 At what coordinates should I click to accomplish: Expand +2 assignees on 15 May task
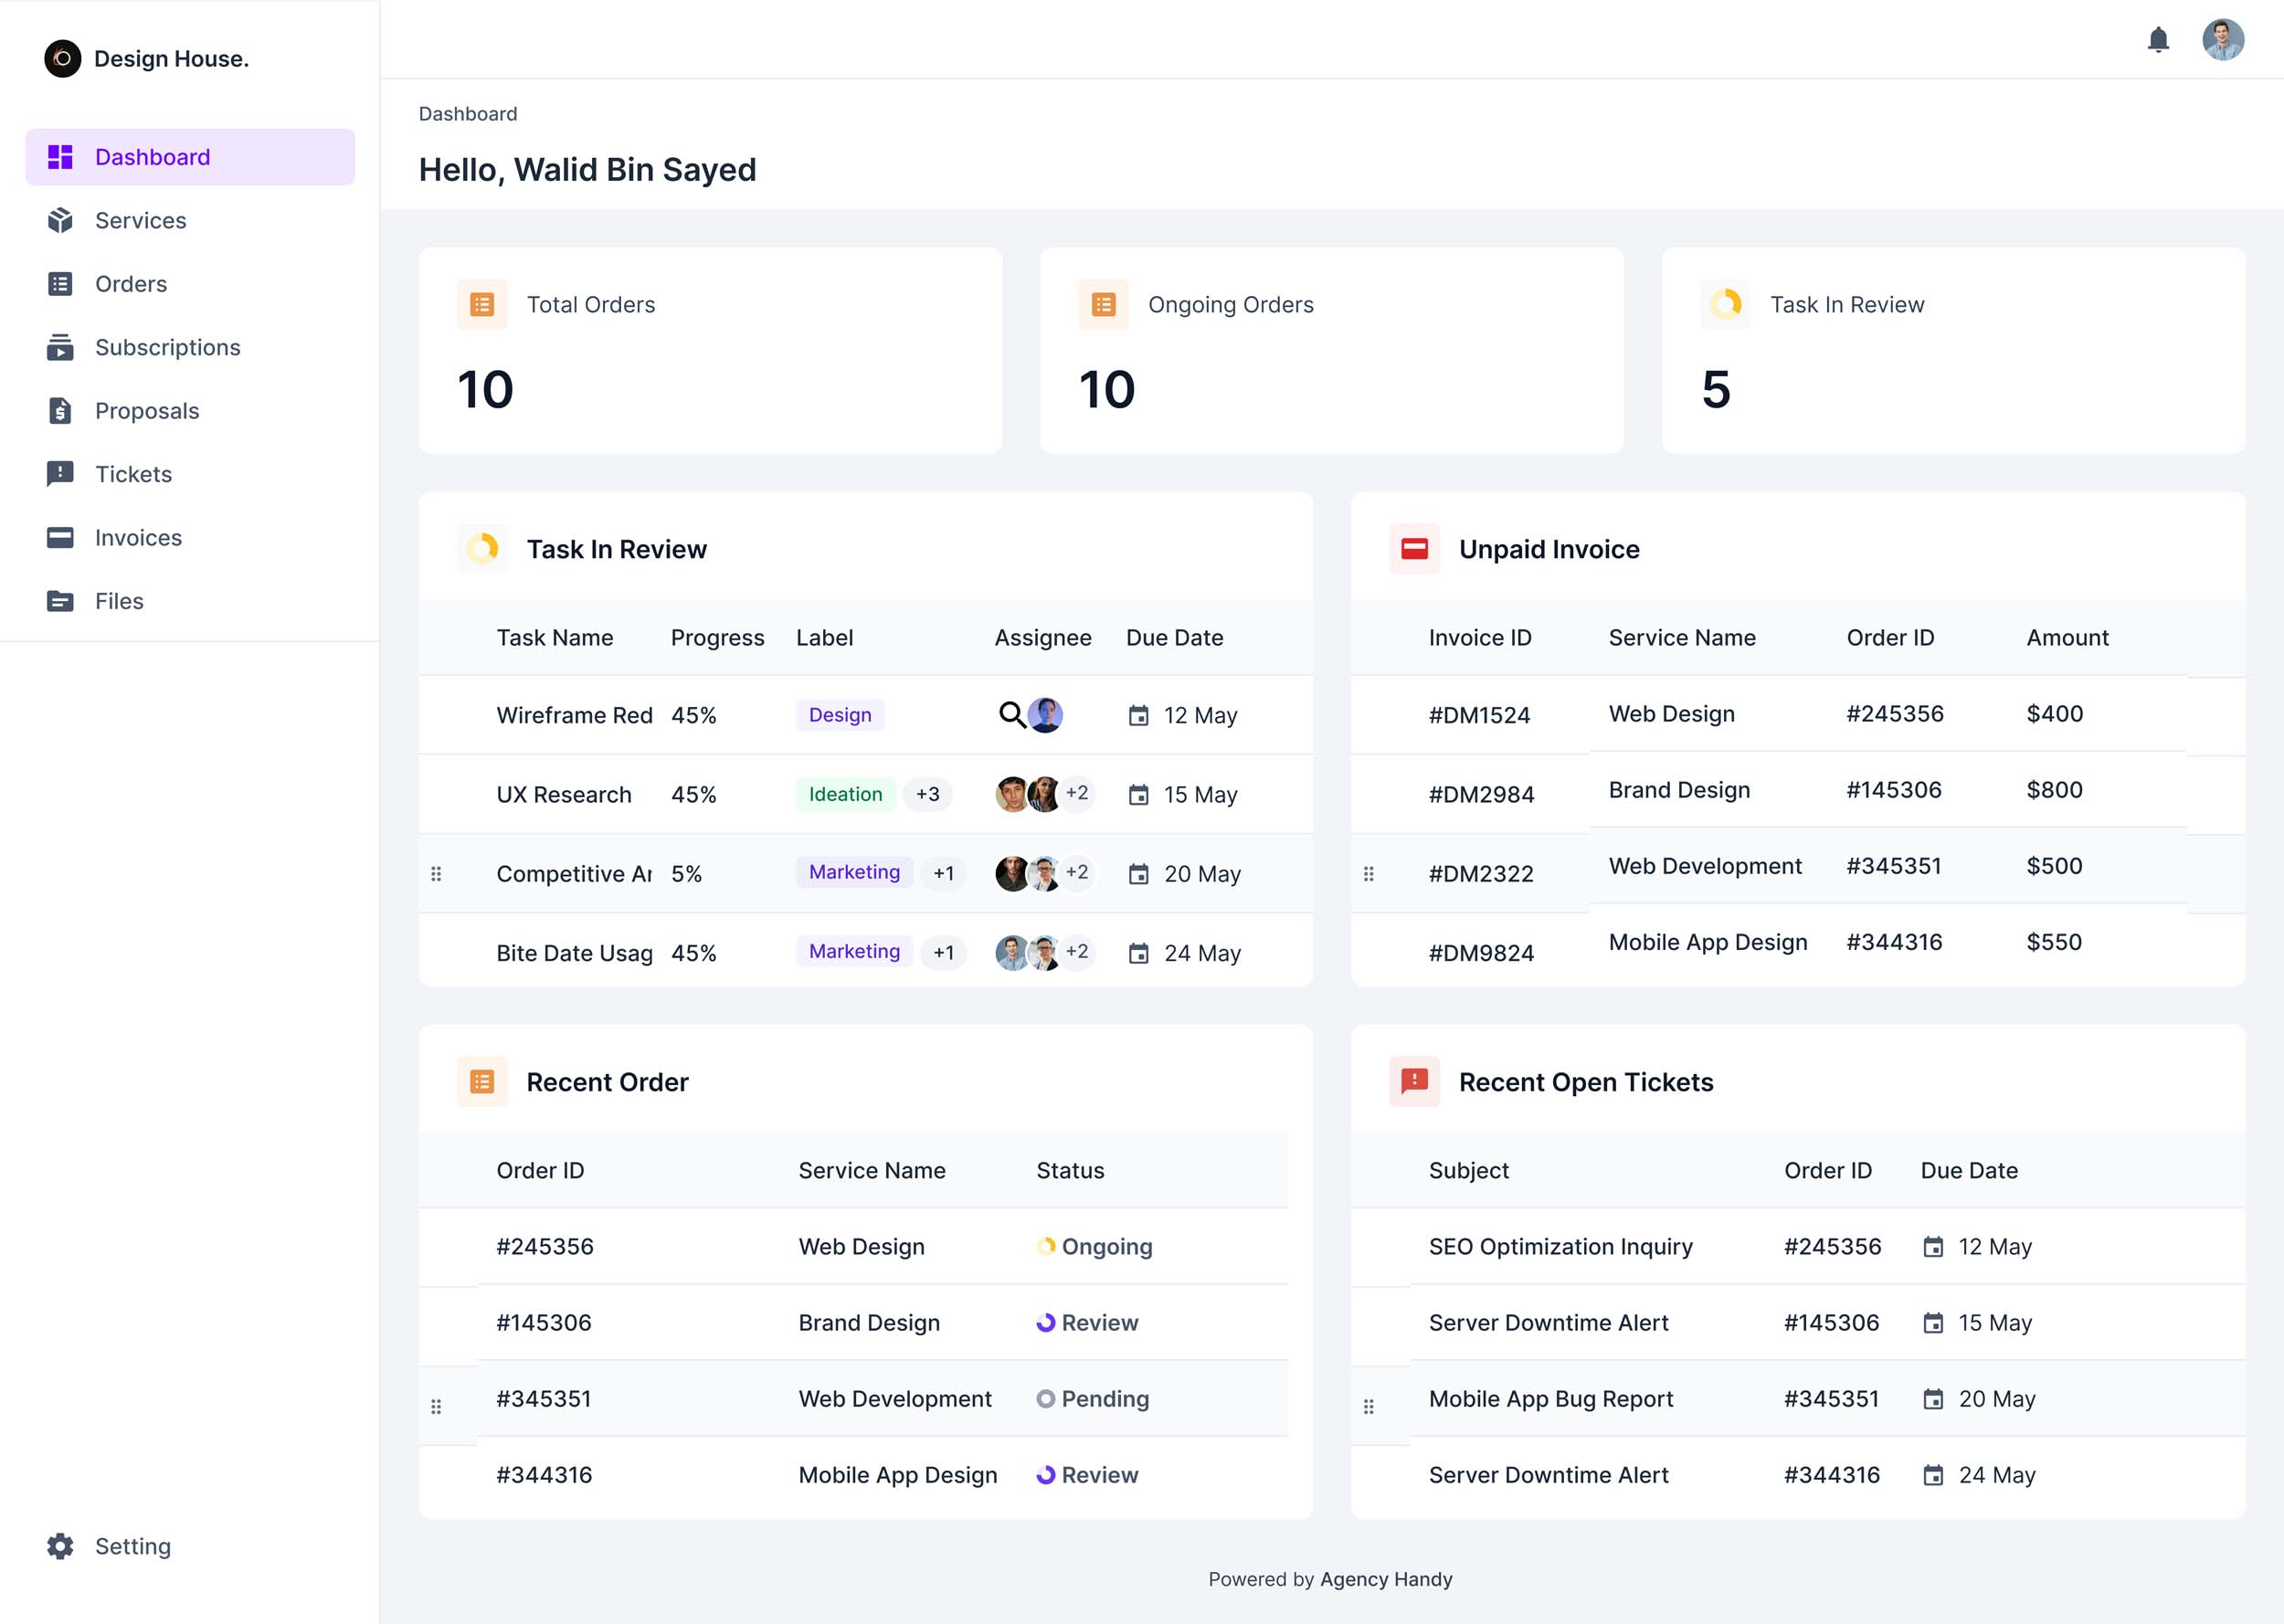click(1077, 793)
